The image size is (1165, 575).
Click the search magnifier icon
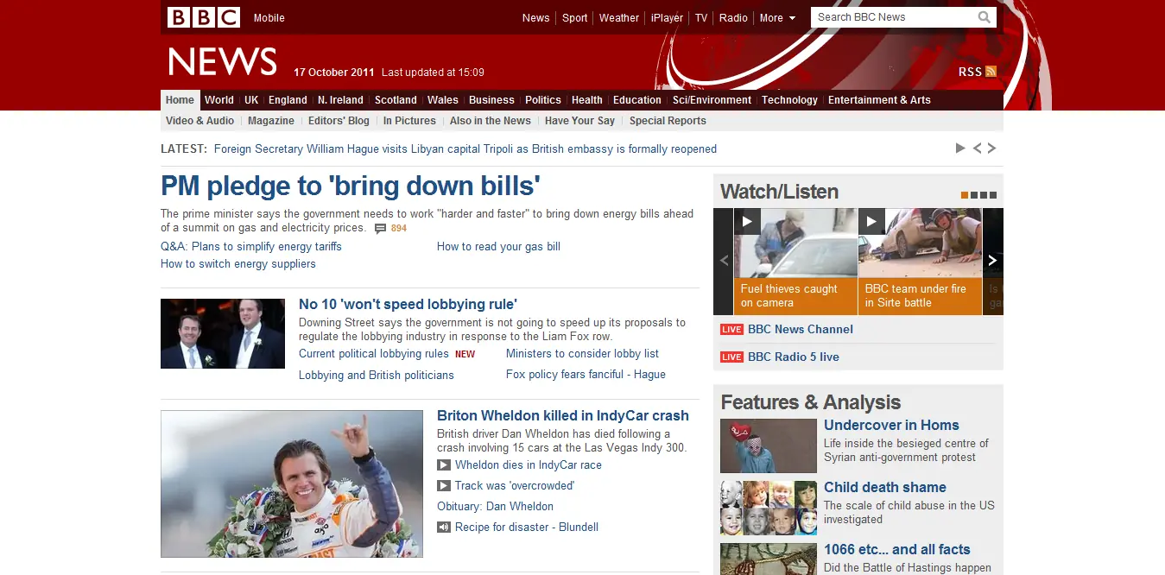[x=985, y=17]
